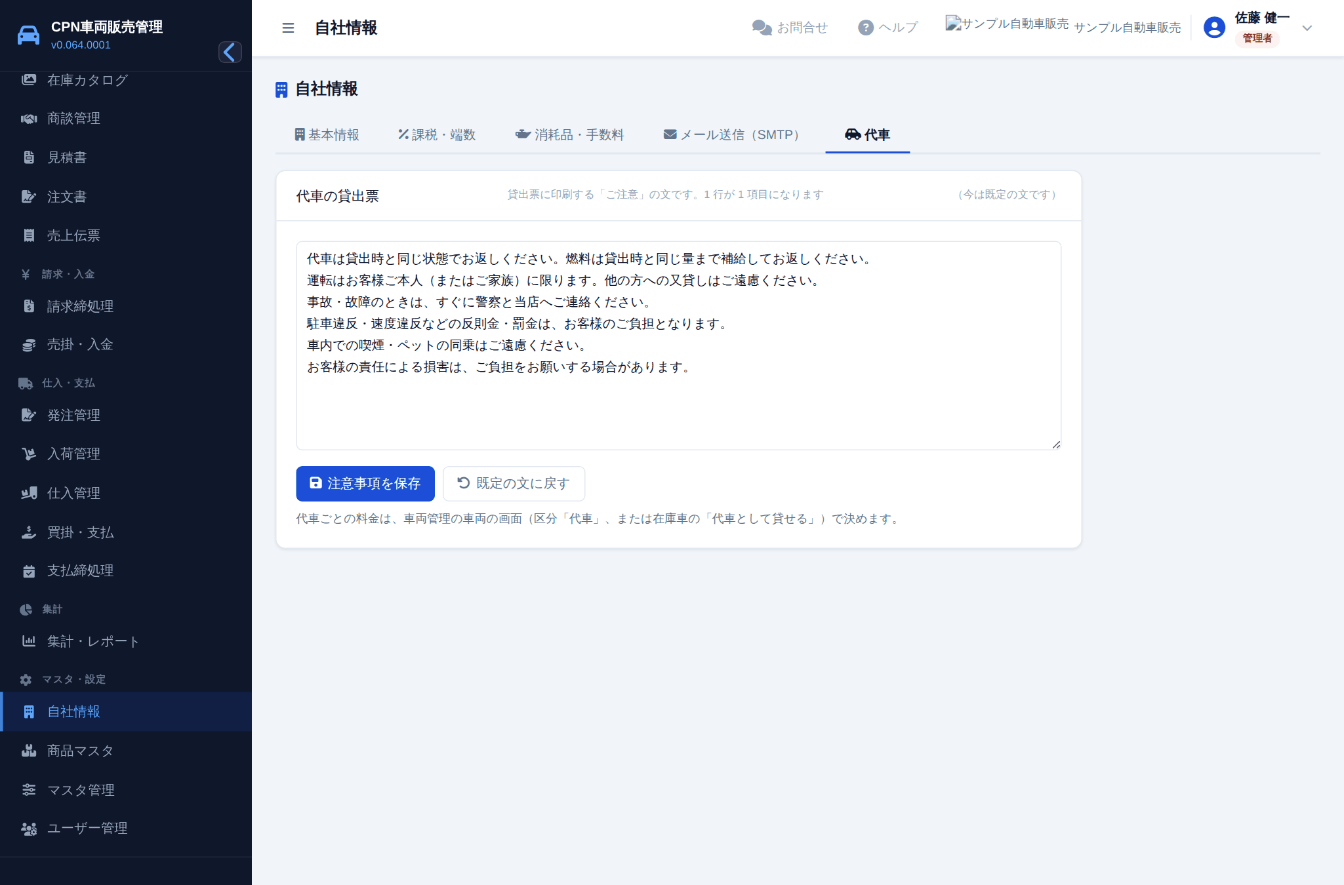Open the 消耗品・手数料 tab

pos(569,134)
